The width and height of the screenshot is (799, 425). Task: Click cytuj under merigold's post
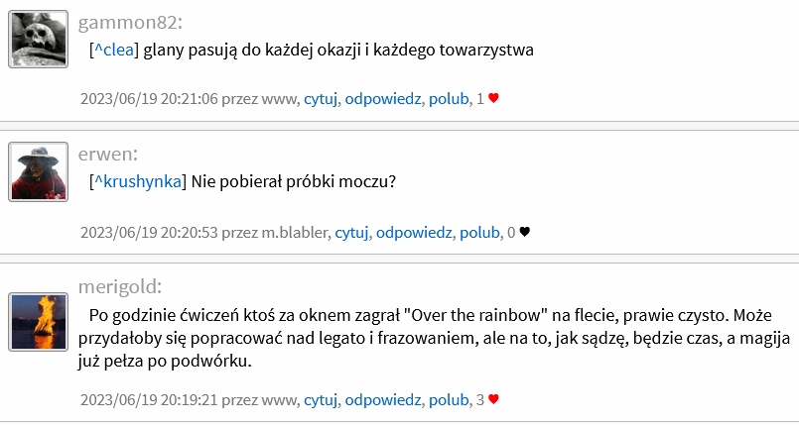[x=322, y=400]
